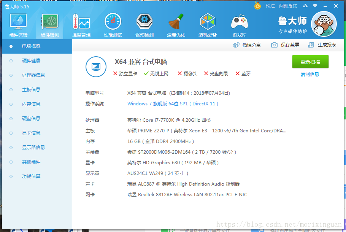This screenshot has height=232, width=346.
Task: Open the 论坛 forum link
Action: 270,6
